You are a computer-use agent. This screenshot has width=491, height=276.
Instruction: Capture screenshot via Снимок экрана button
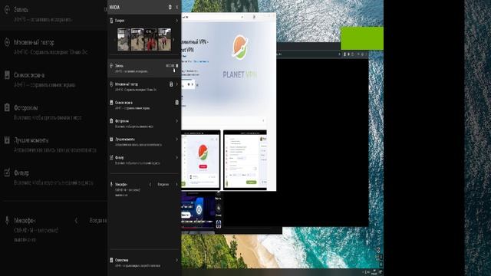pyautogui.click(x=177, y=102)
